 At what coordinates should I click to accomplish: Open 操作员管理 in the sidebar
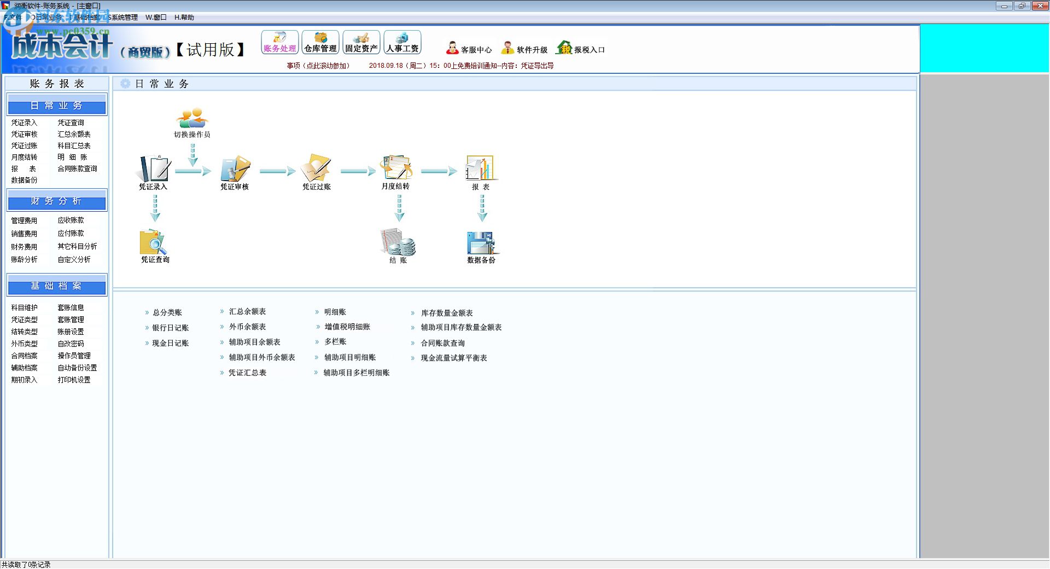tap(74, 356)
